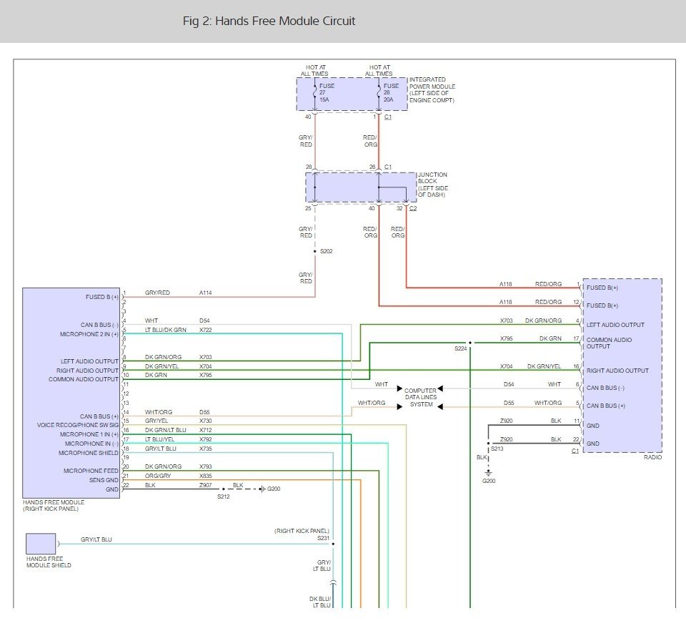The width and height of the screenshot is (686, 621).
Task: Click the D55 code beside Radio pin 5
Action: (x=509, y=403)
